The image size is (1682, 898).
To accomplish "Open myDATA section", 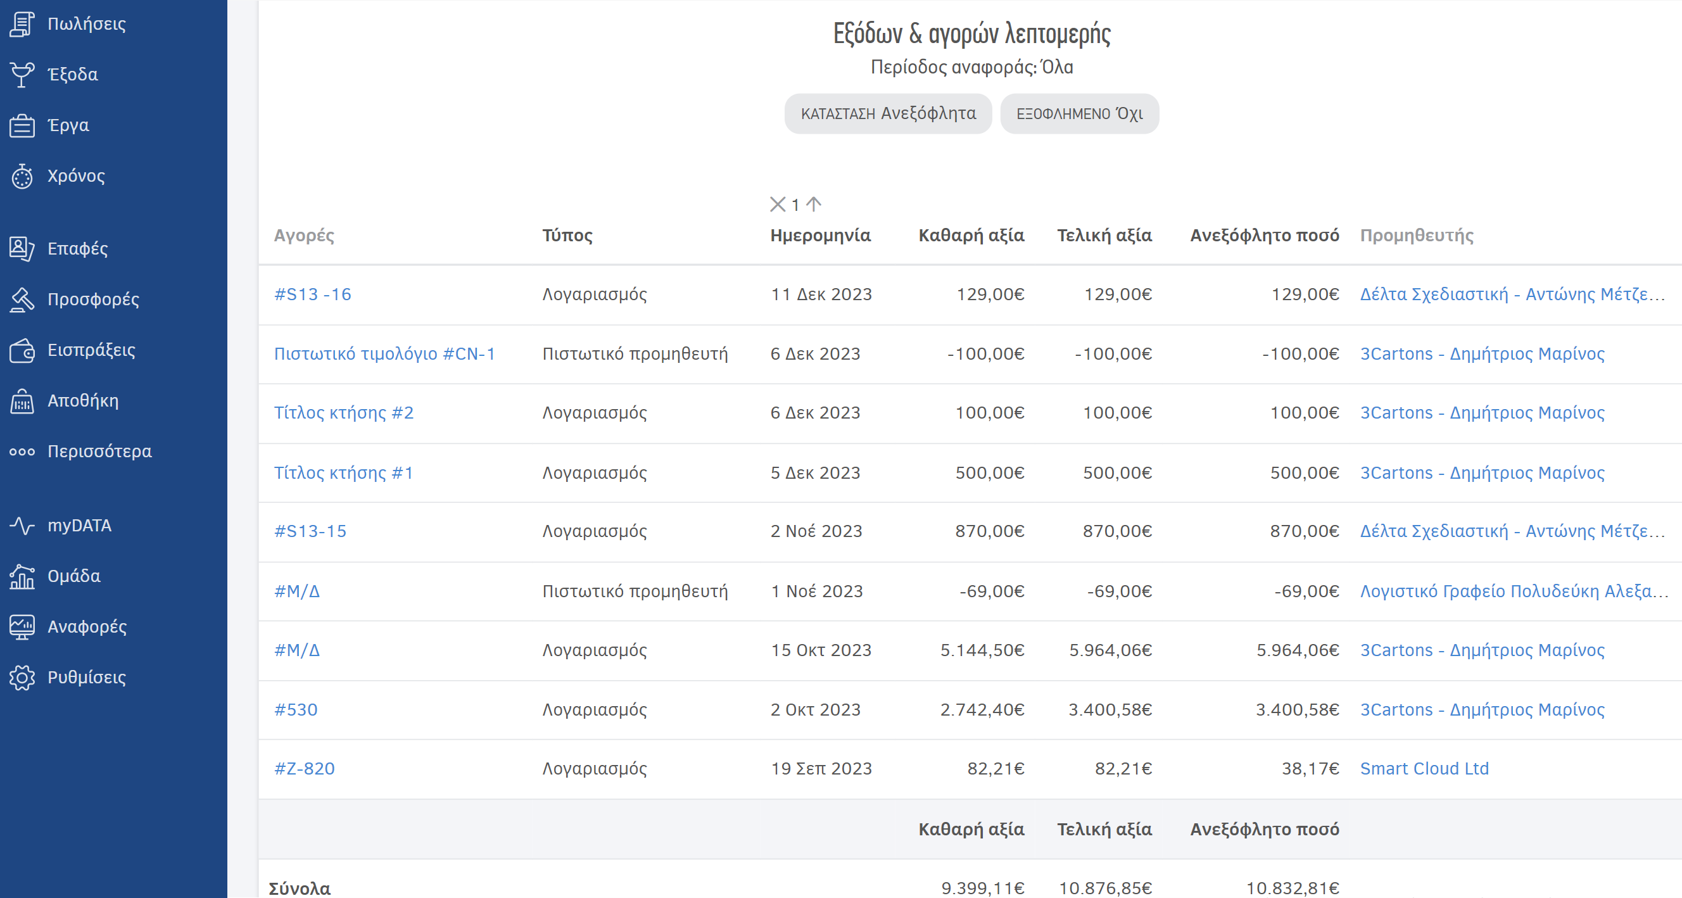I will 79,526.
